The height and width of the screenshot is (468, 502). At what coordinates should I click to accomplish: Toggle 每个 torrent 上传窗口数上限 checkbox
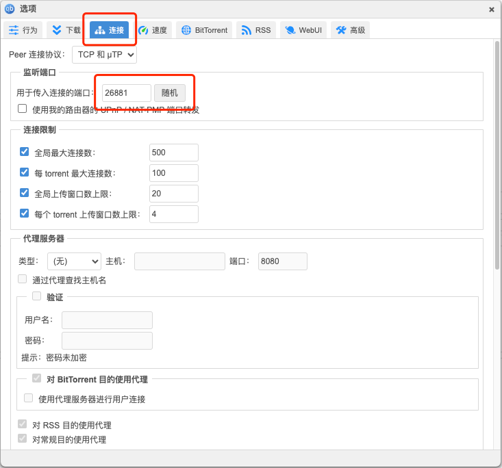pyautogui.click(x=25, y=213)
